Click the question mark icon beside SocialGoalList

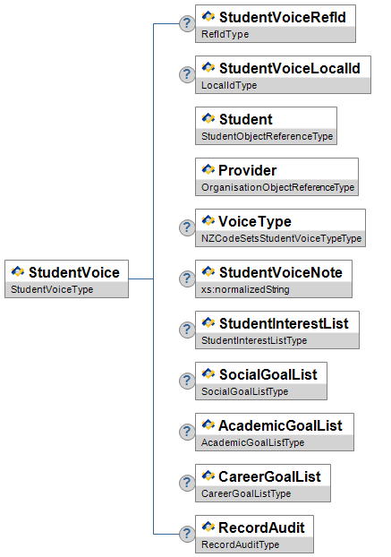187,381
